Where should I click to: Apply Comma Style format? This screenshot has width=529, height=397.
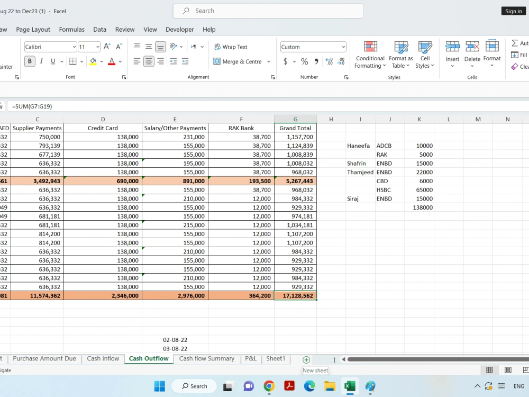click(x=316, y=61)
